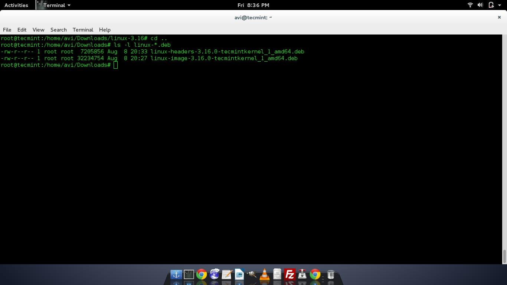Open VLC media player cone icon
This screenshot has height=285, width=507.
[x=265, y=275]
